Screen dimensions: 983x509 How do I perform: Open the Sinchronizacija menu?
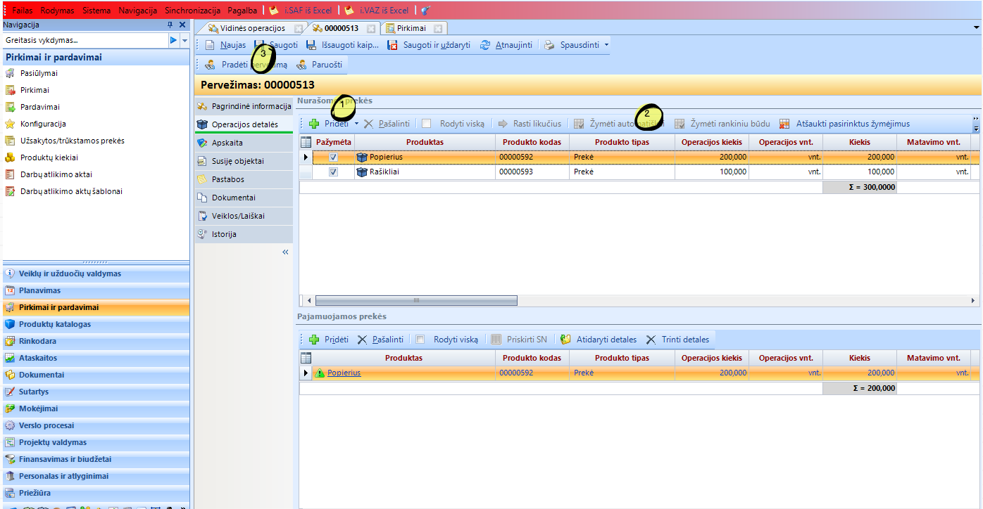[192, 11]
